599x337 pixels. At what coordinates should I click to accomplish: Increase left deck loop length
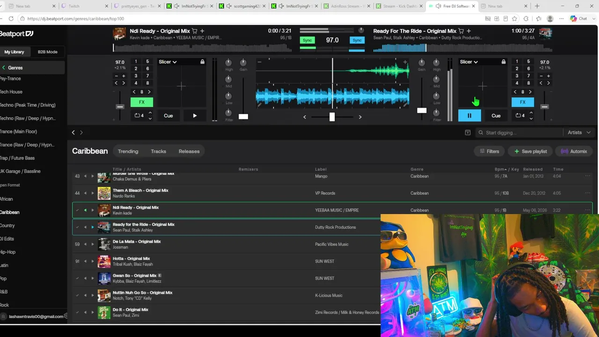point(150,113)
